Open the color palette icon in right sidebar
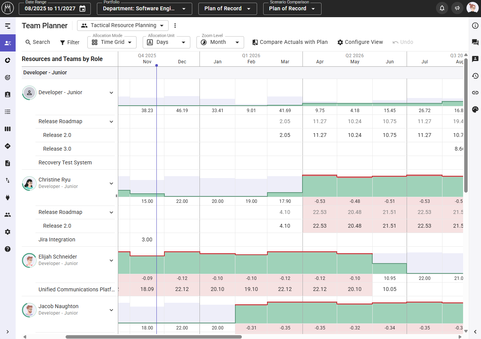This screenshot has height=339, width=481. pyautogui.click(x=475, y=109)
